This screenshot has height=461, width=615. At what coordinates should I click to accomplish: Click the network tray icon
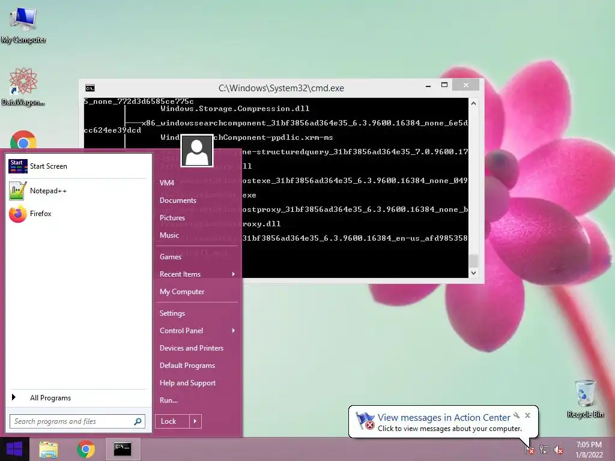tap(544, 449)
